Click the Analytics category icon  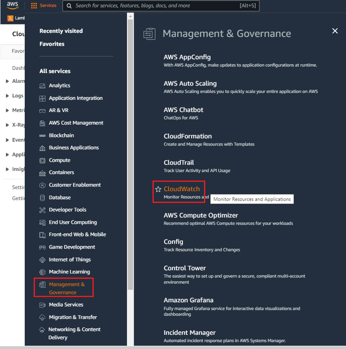(42, 86)
